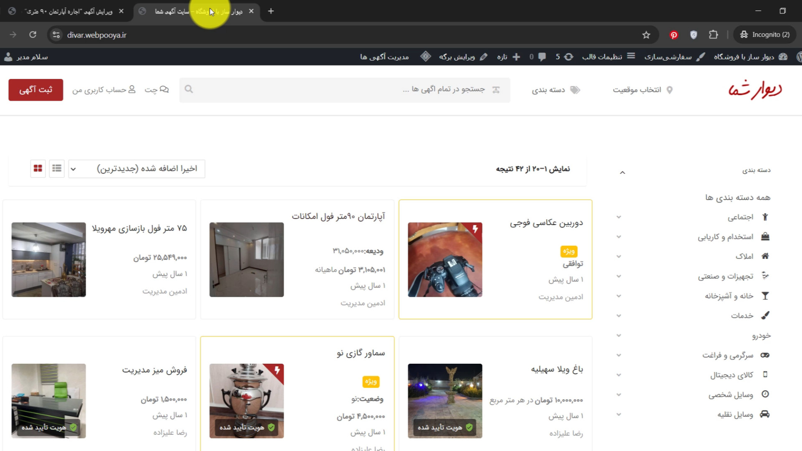Bookmark this page with star icon
The image size is (802, 451).
point(646,35)
